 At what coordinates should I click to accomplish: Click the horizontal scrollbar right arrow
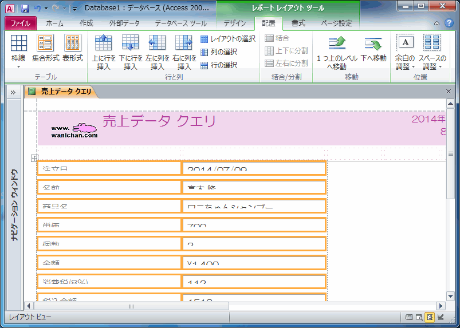[x=441, y=306]
